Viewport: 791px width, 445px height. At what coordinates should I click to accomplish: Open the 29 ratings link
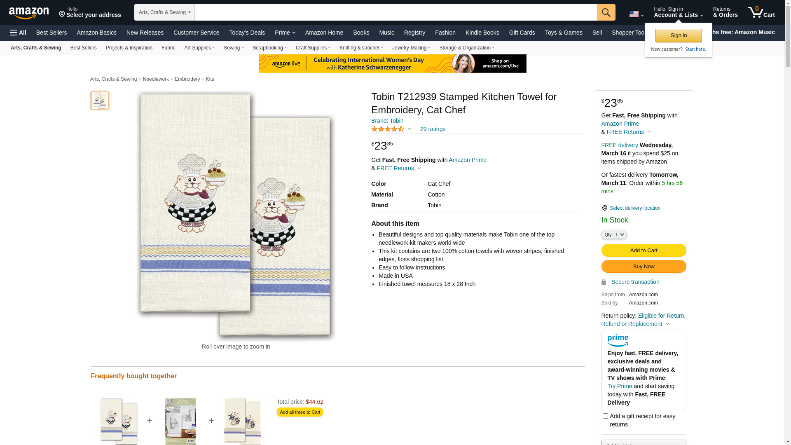tap(433, 129)
